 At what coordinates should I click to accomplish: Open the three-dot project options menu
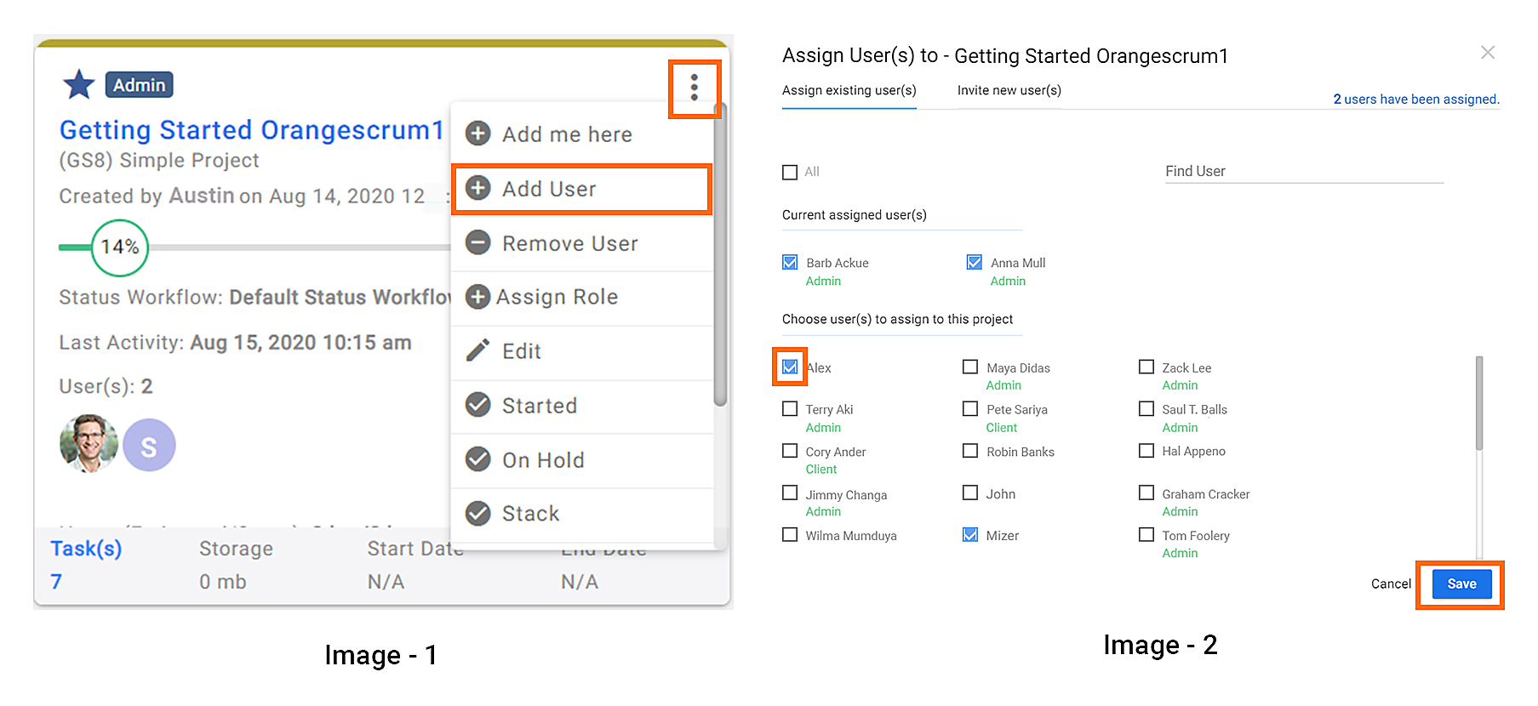[x=695, y=88]
